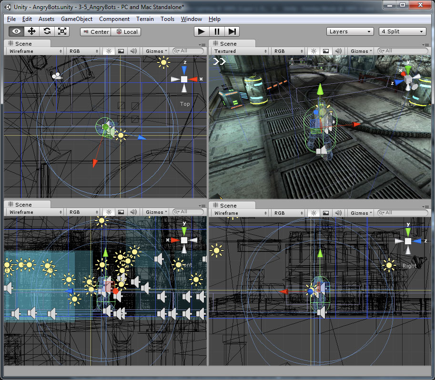This screenshot has width=435, height=380.
Task: Toggle audio in Front view
Action: coord(133,212)
